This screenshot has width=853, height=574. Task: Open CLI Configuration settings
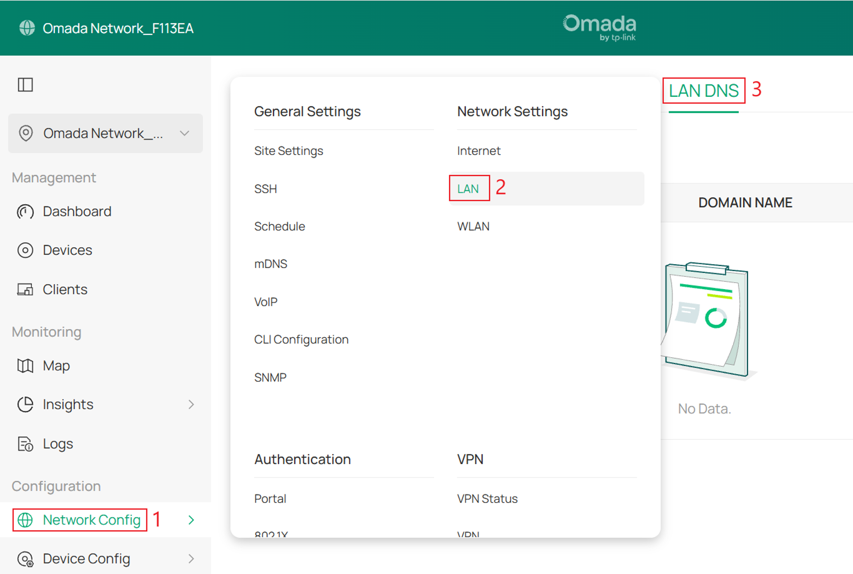[301, 340]
